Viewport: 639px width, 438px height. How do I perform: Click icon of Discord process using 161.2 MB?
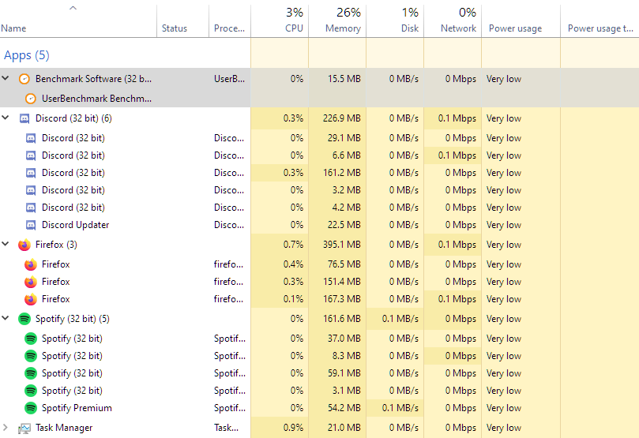[x=31, y=173]
